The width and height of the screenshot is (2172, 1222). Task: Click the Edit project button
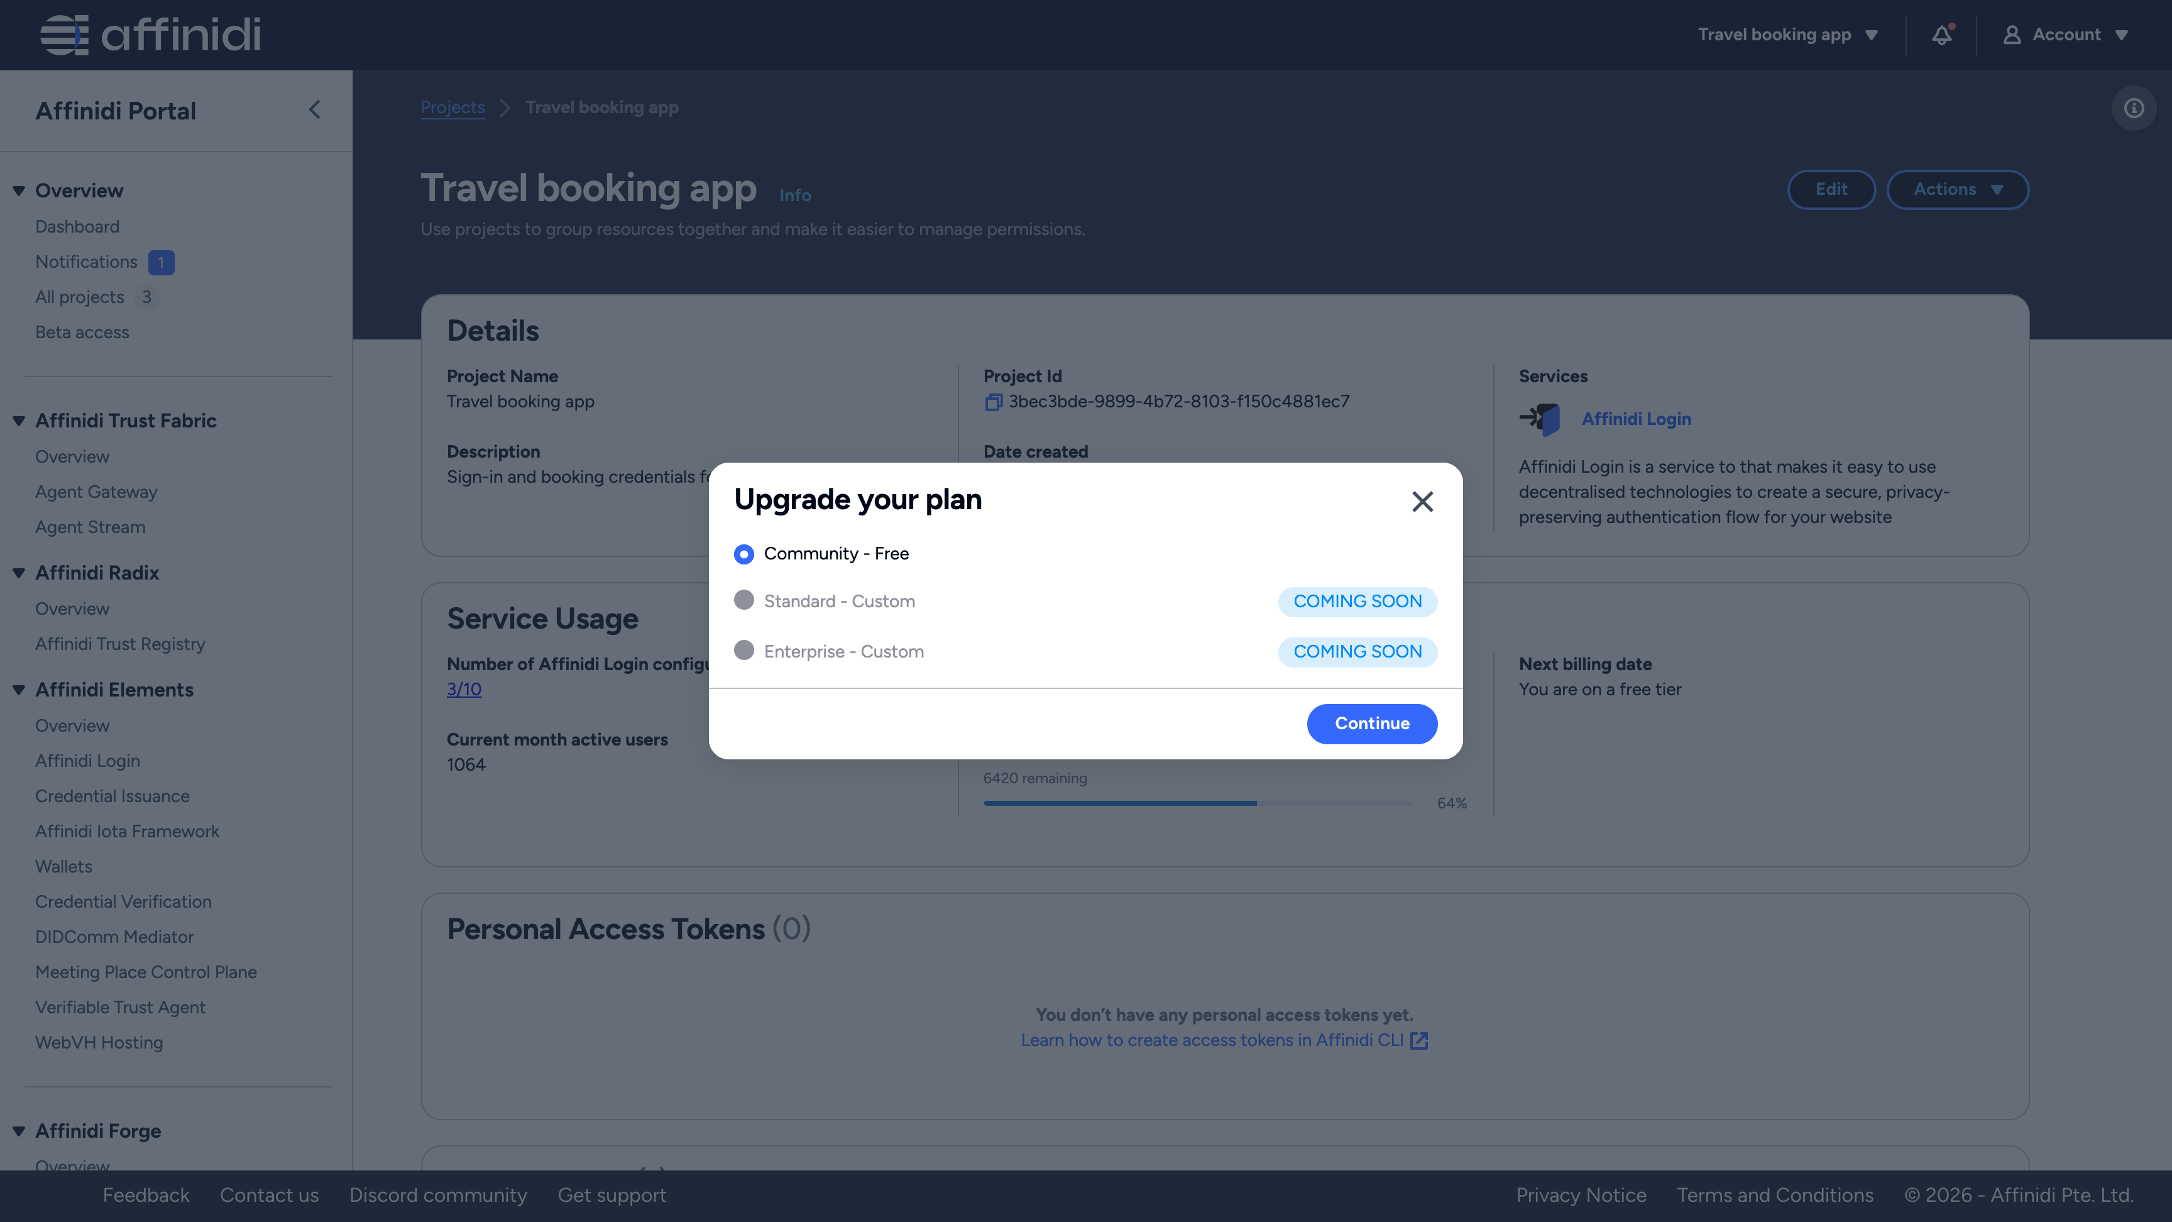point(1831,190)
